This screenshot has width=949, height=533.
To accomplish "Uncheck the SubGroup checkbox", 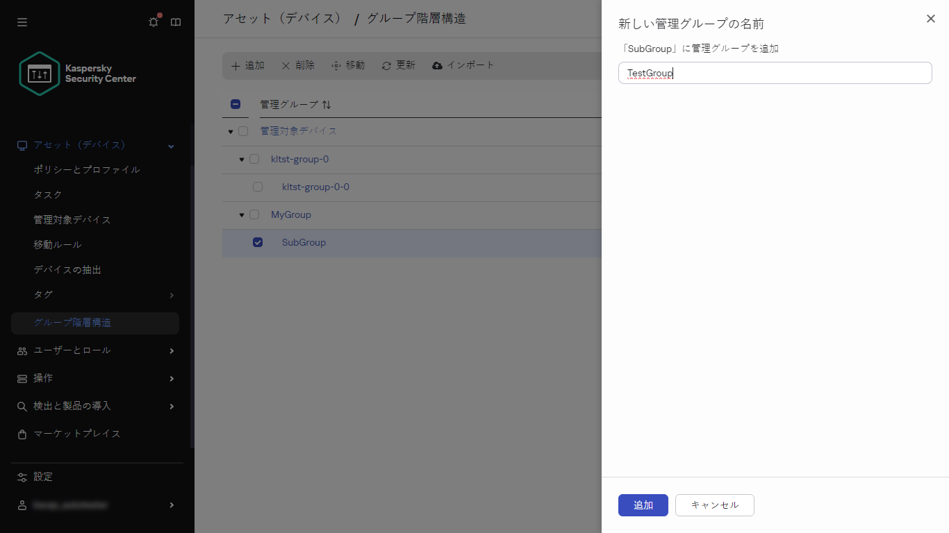I will point(258,242).
